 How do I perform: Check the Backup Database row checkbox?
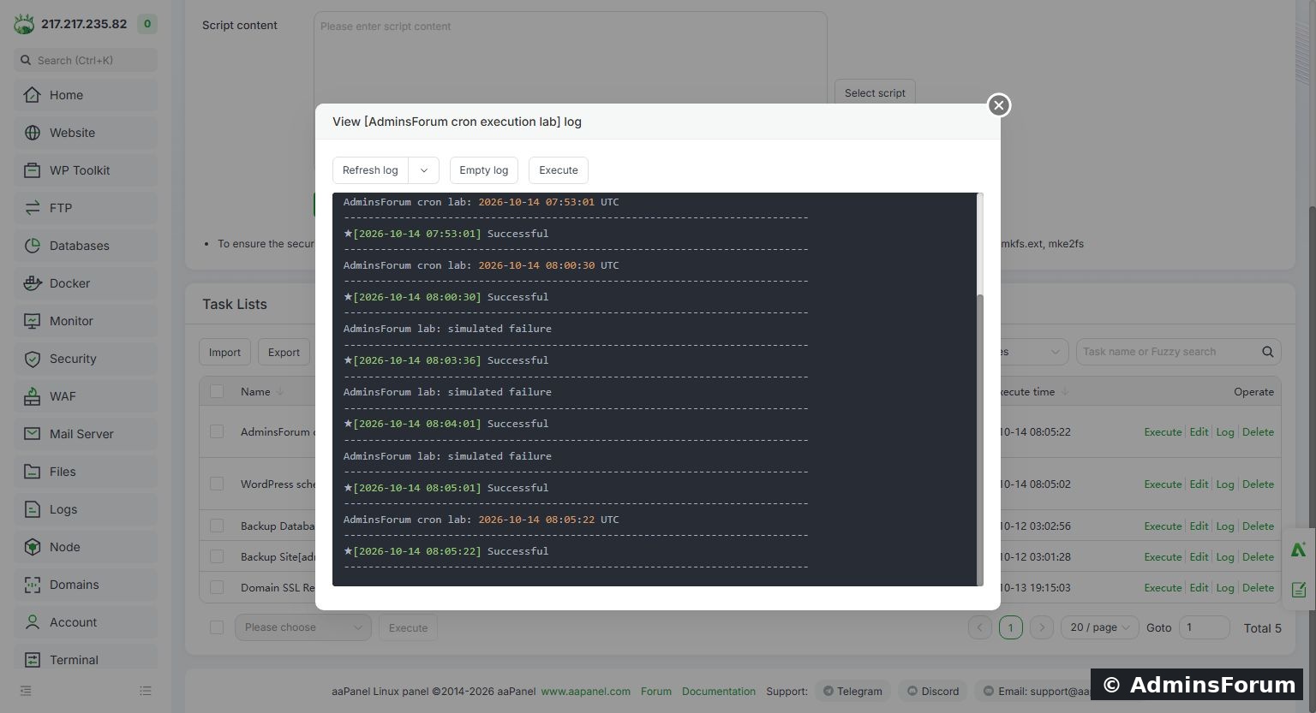[x=217, y=526]
